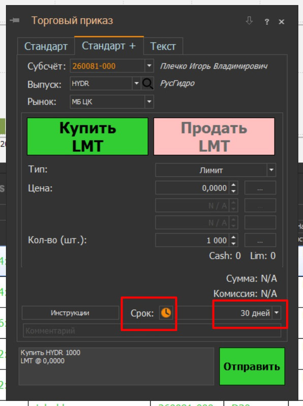Close the Торговый приказ dialog
The height and width of the screenshot is (406, 303).
pyautogui.click(x=282, y=22)
